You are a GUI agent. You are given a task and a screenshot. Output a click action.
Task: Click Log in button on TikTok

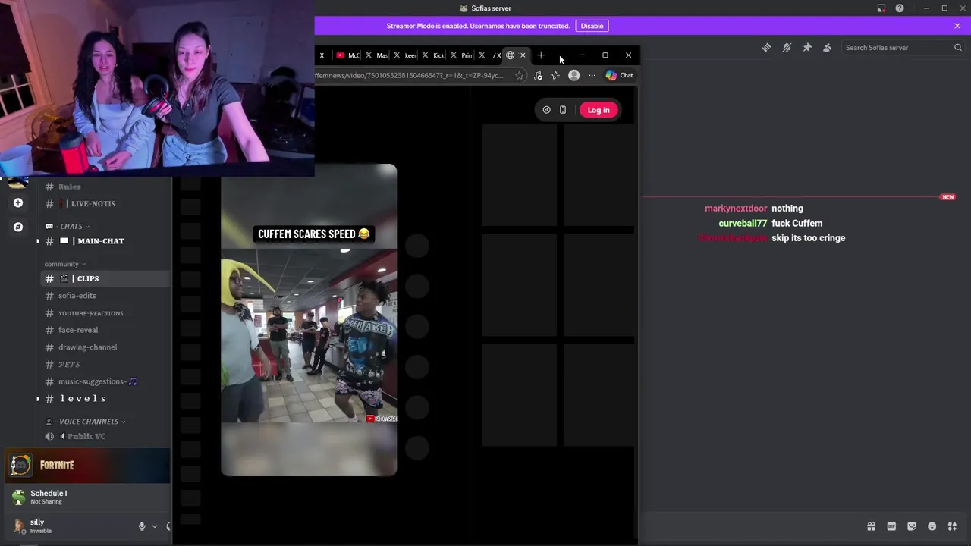click(599, 110)
